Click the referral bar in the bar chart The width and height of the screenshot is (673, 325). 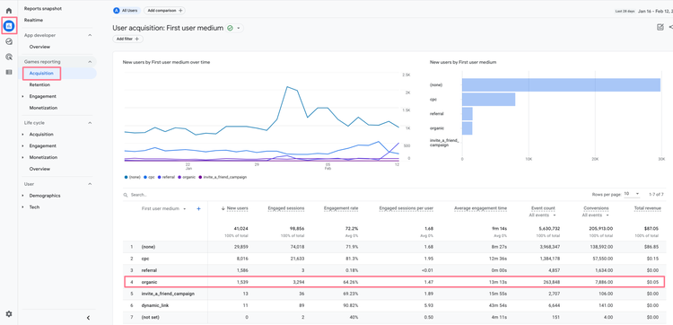click(468, 114)
